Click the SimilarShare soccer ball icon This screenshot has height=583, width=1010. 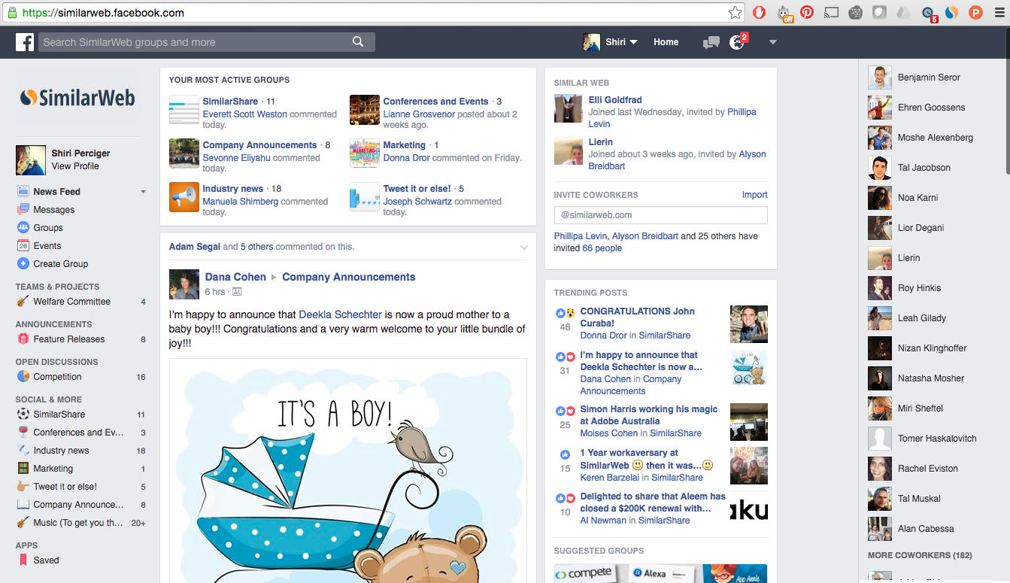[x=23, y=414]
